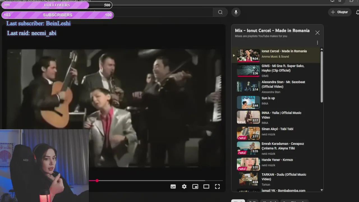Open the Oluştur create button

tap(340, 12)
